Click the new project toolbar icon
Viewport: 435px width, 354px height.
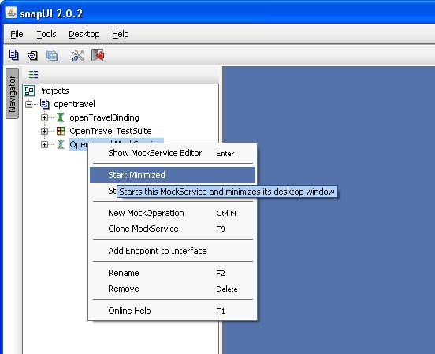(x=14, y=55)
